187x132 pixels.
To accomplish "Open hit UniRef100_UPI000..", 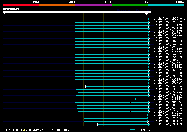I will point(169,19).
